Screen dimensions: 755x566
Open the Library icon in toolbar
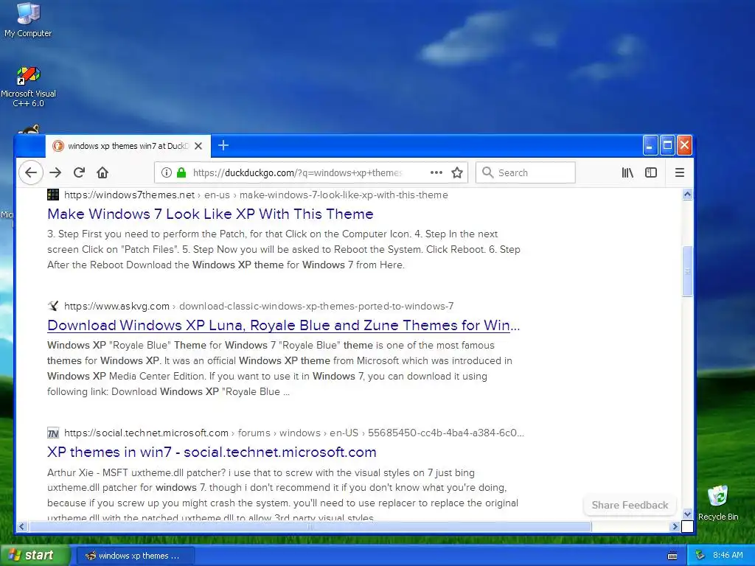pyautogui.click(x=627, y=172)
